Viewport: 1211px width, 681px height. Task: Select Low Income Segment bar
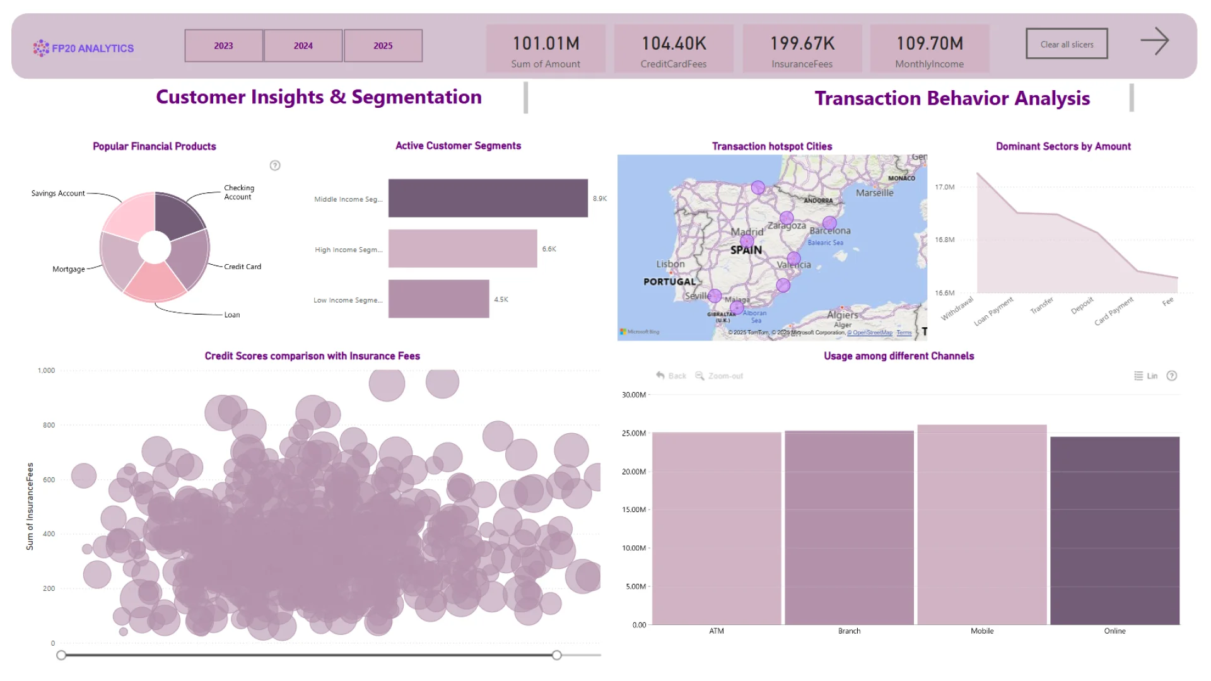pyautogui.click(x=439, y=299)
